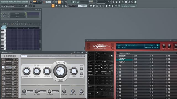Click the link chain icon in toolbar
This screenshot has height=99, width=177.
coord(63,6)
